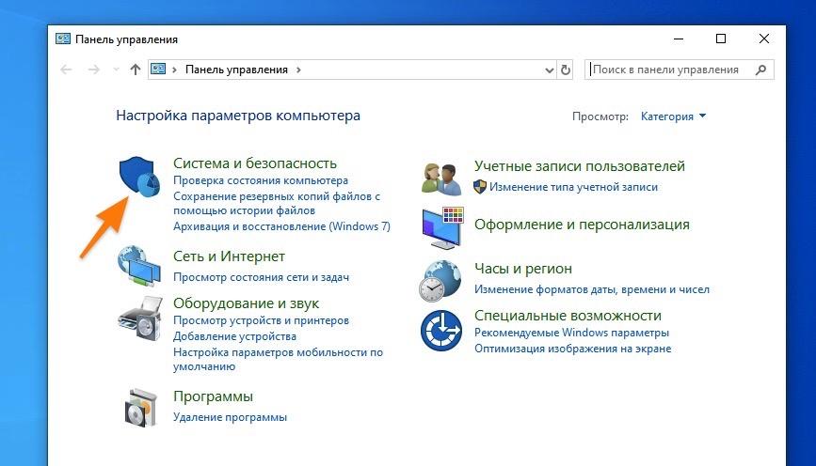This screenshot has height=466, width=816.
Task: Click the search magnifier icon
Action: 760,70
